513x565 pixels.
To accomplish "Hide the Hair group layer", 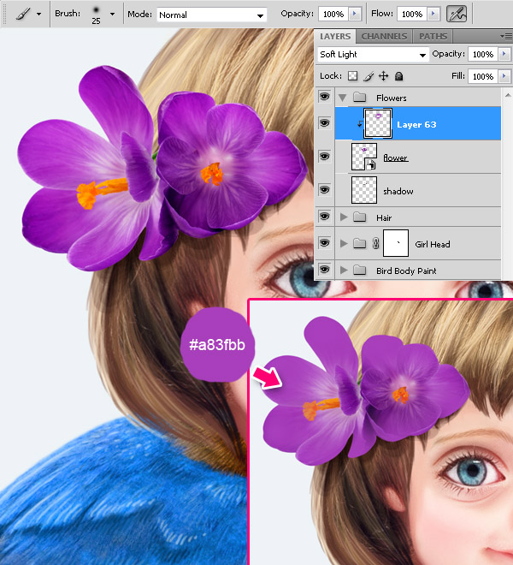I will [324, 217].
